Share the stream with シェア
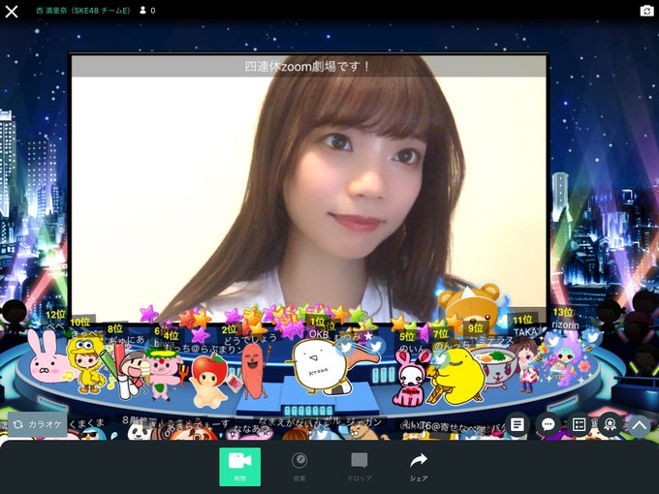This screenshot has width=659, height=494. 419,466
